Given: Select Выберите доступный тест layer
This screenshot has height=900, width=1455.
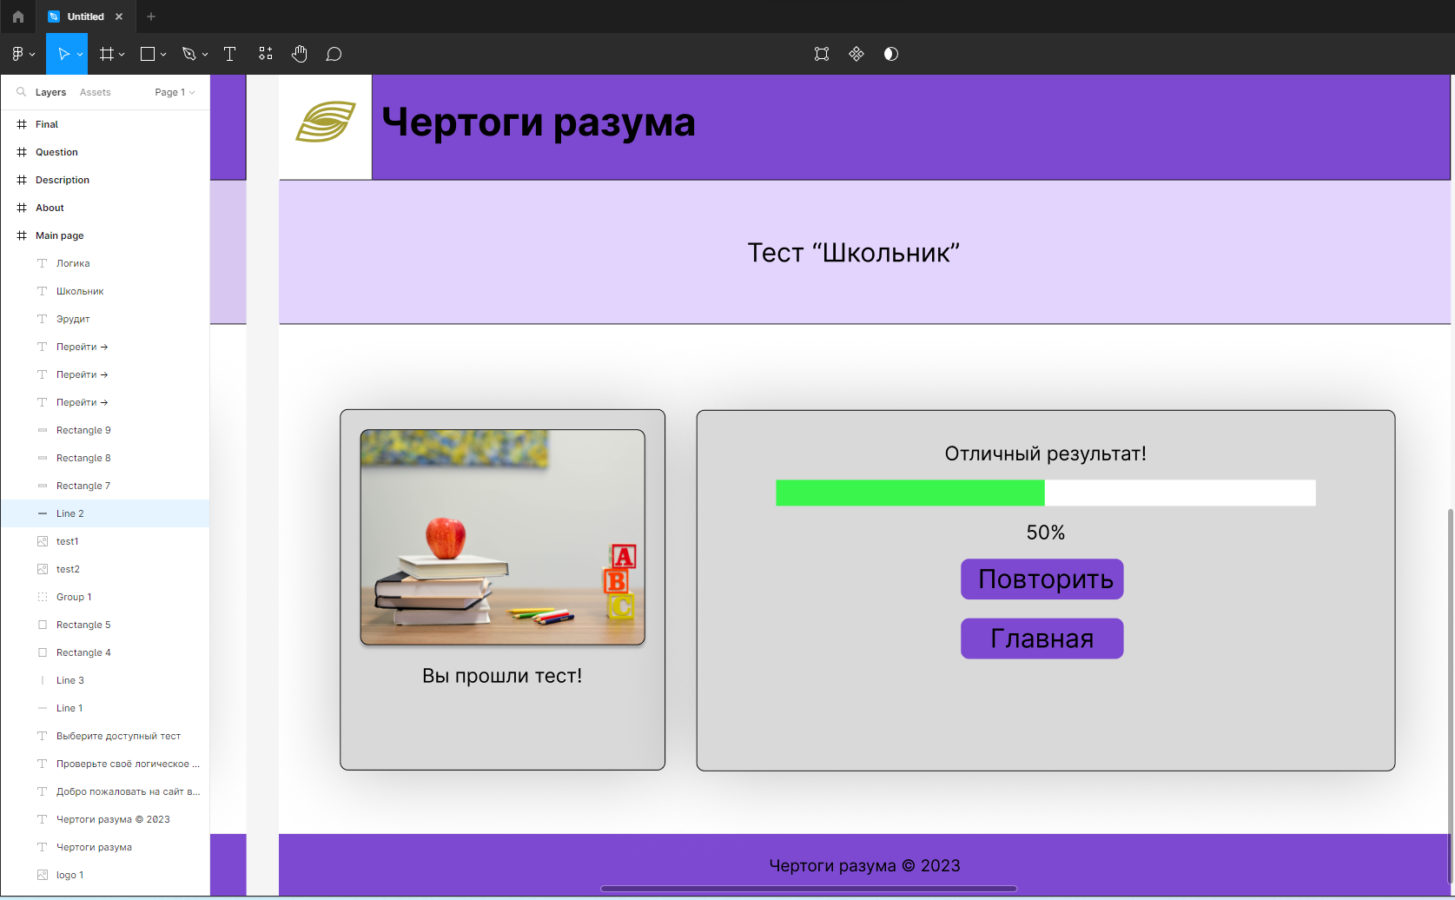Looking at the screenshot, I should click(x=105, y=736).
